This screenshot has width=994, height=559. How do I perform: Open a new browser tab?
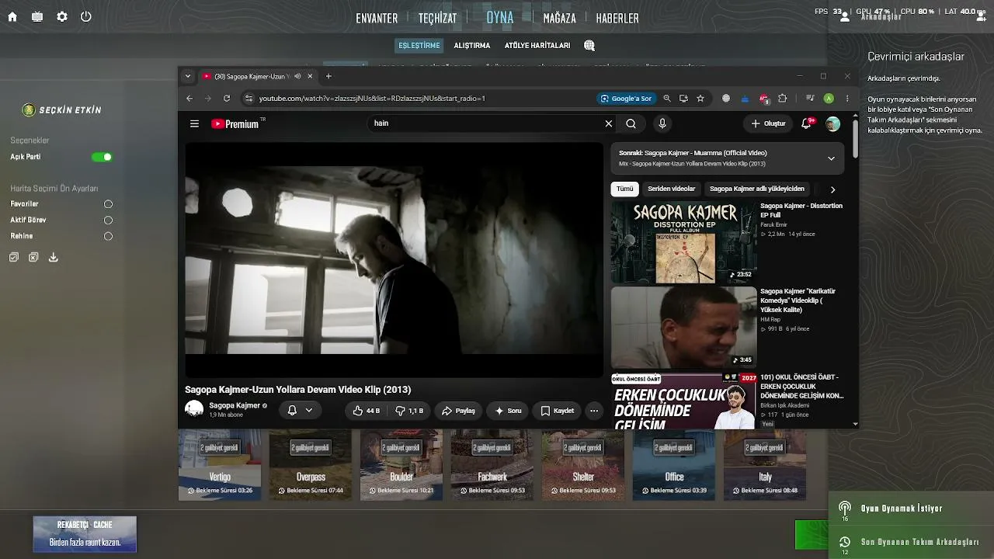(x=328, y=76)
